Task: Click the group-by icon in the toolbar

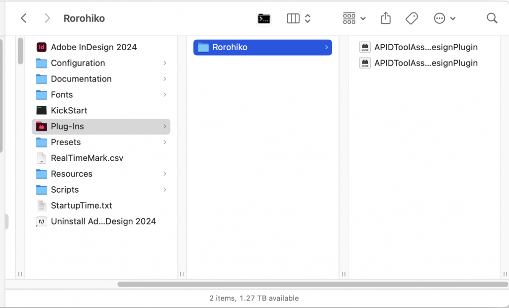Action: tap(348, 18)
